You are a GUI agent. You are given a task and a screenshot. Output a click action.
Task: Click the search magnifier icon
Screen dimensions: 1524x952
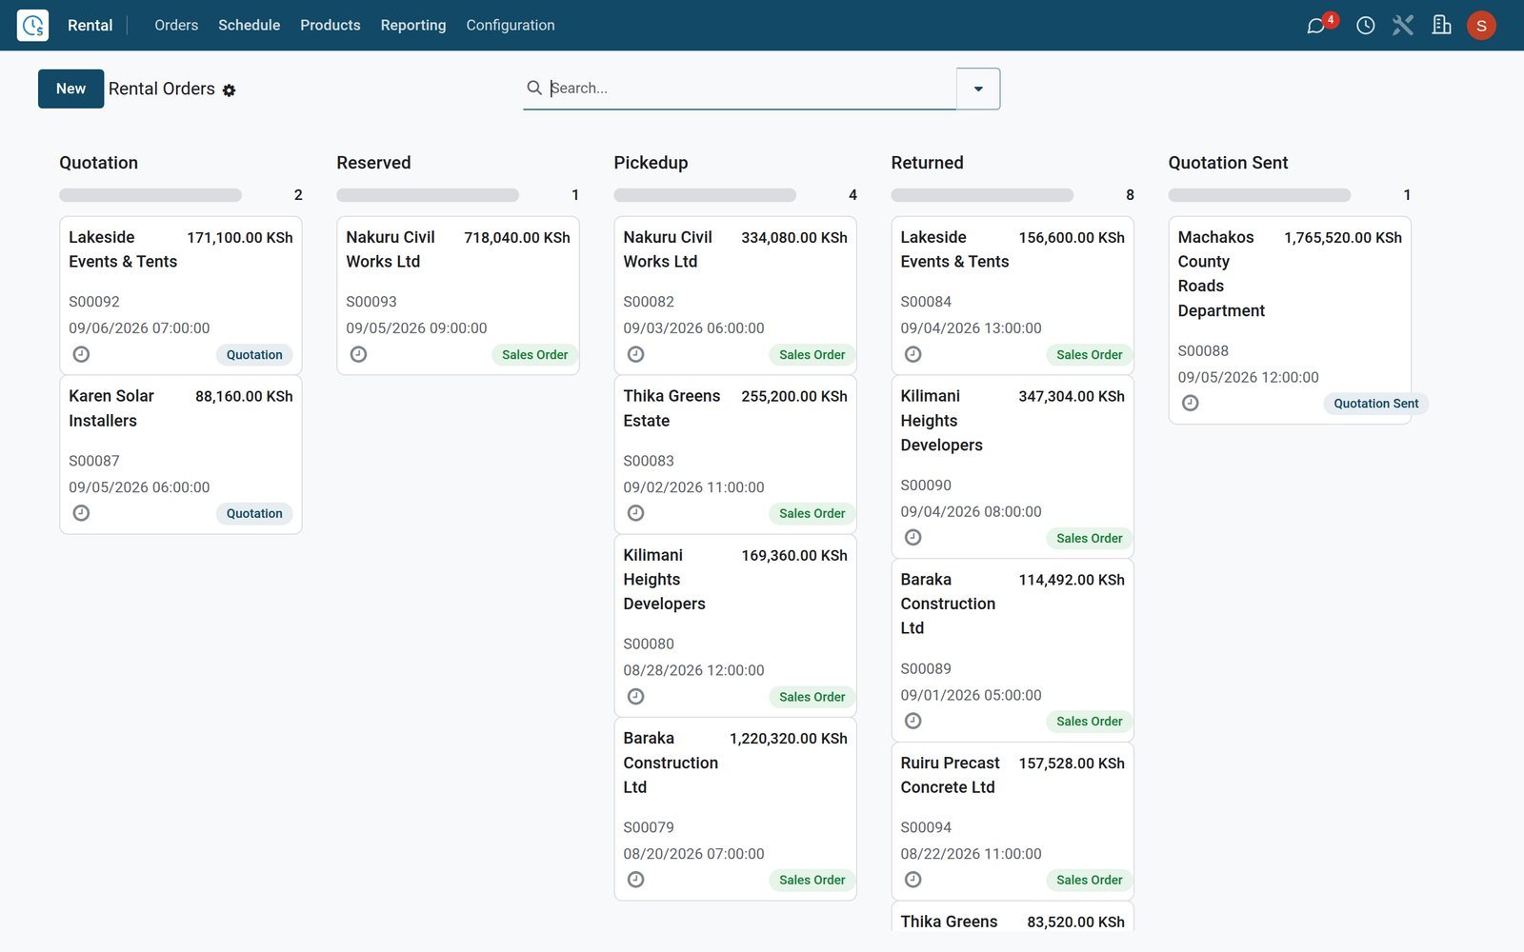(x=534, y=88)
